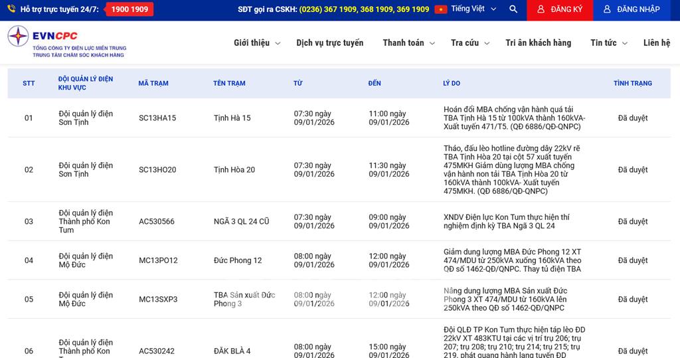The height and width of the screenshot is (358, 680).
Task: Open Dịch vụ trực tuyến menu item
Action: tap(330, 43)
